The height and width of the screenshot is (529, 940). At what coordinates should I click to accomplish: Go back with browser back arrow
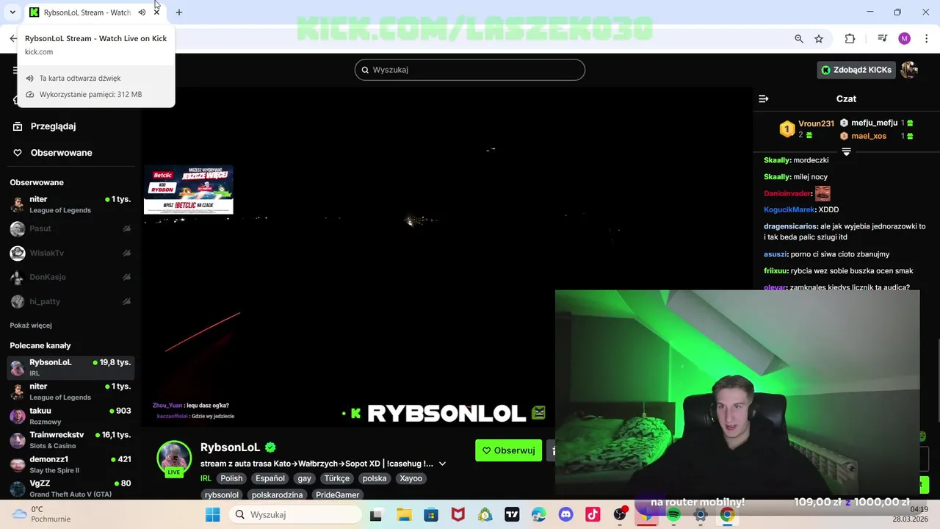point(13,38)
